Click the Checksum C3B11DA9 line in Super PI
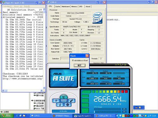 [15, 74]
